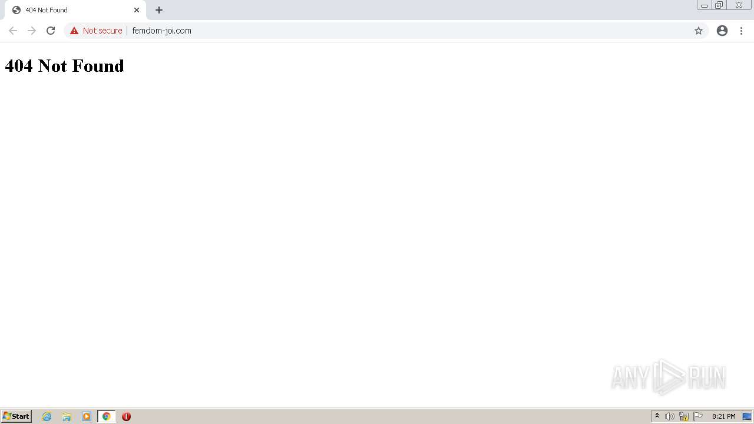Viewport: 754px width, 424px height.
Task: Open the red Opera icon in the taskbar
Action: tap(126, 416)
